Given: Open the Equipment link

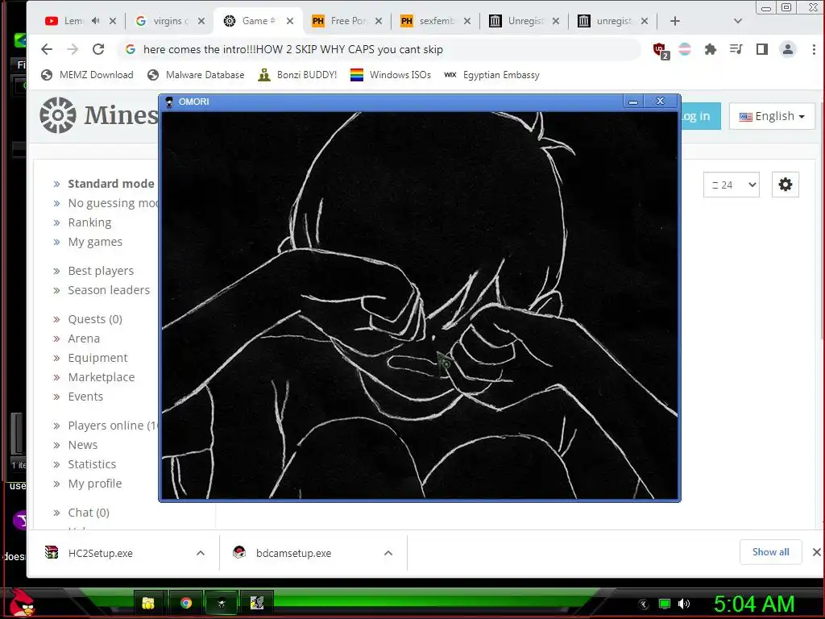Looking at the screenshot, I should click(97, 358).
